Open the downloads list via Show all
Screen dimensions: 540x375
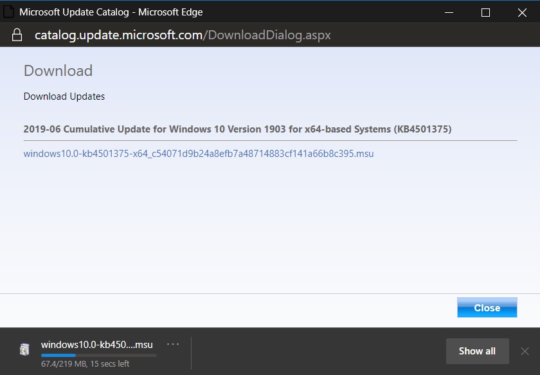click(477, 351)
